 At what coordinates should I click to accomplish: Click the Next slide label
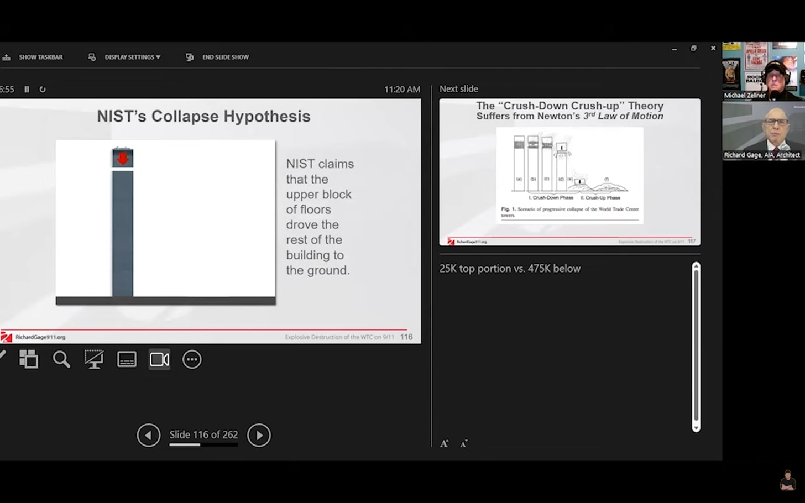(459, 88)
